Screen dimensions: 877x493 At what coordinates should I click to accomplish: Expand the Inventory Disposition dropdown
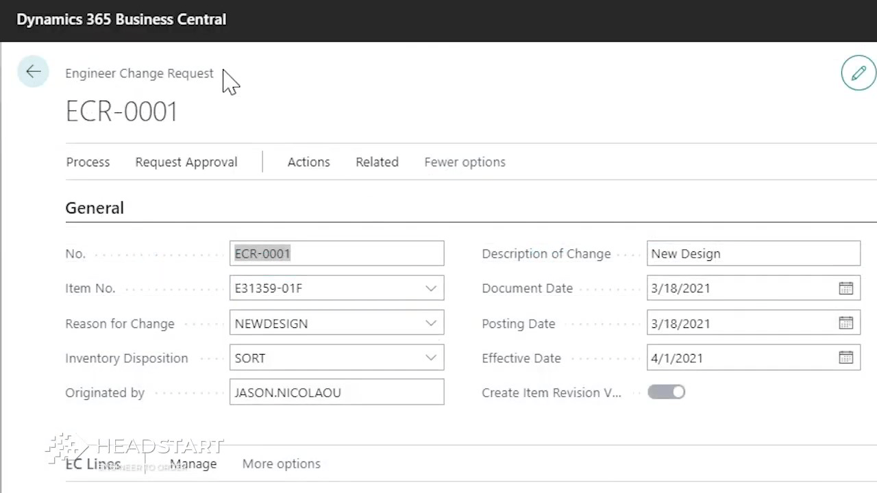pyautogui.click(x=430, y=357)
